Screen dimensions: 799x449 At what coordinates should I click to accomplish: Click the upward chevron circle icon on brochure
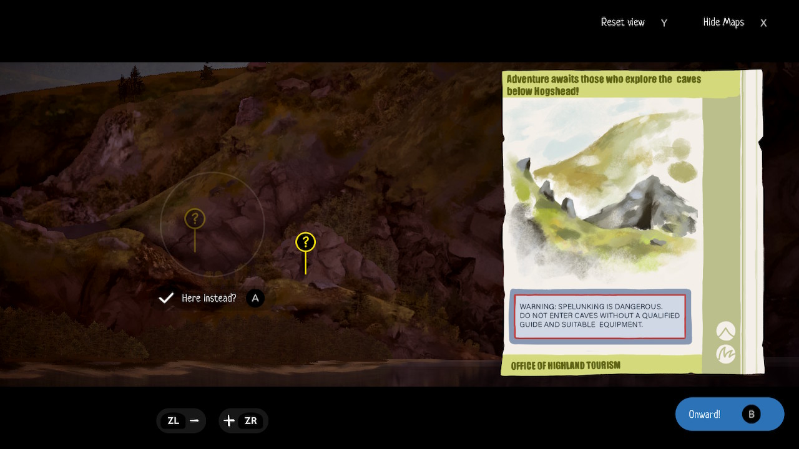(725, 331)
